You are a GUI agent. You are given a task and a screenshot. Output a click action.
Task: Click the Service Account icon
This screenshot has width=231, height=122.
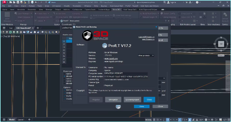[x=225, y=15]
